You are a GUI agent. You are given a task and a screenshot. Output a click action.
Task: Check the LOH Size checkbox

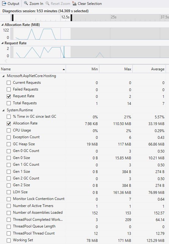(9, 192)
